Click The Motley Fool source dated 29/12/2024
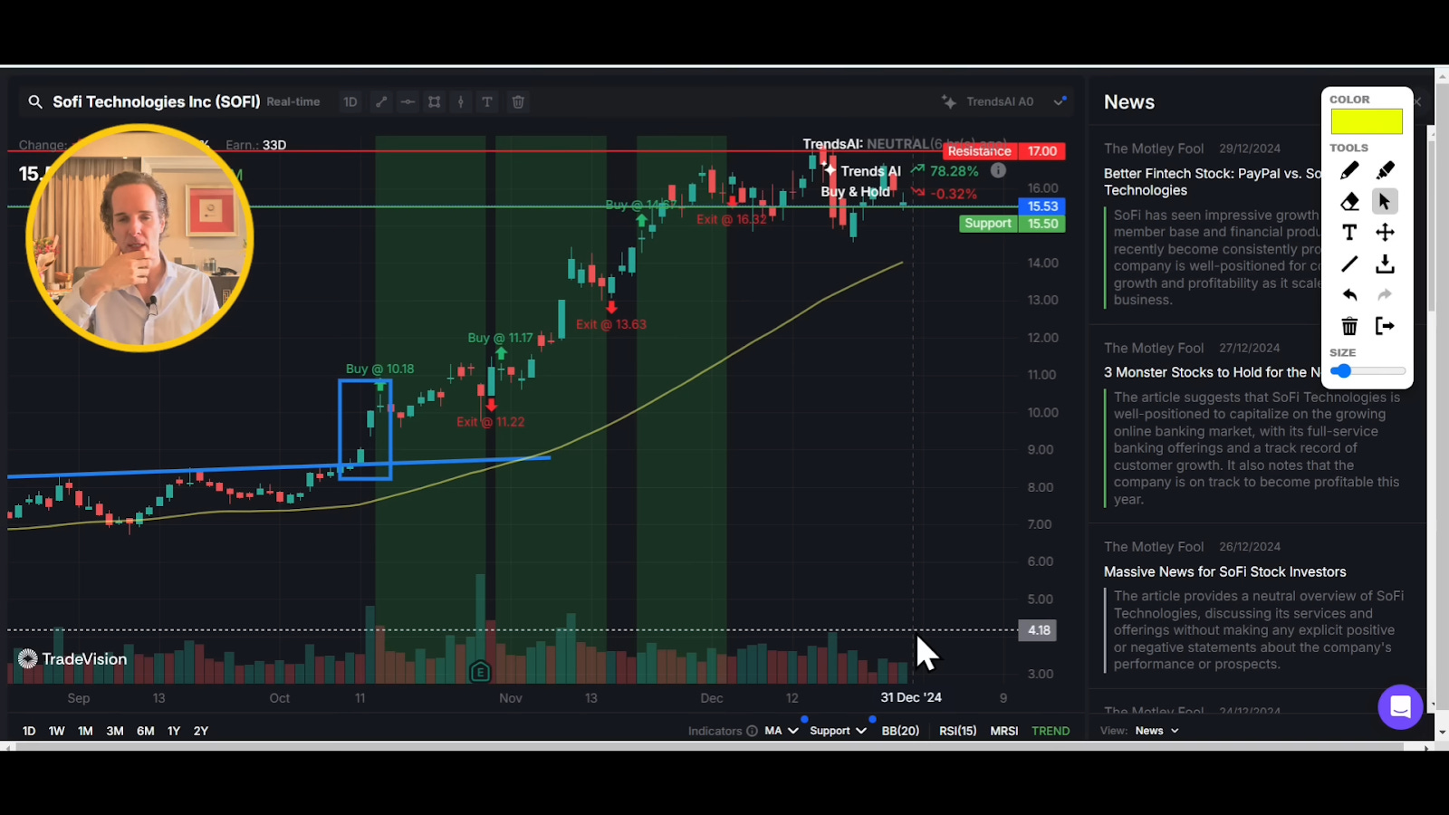Viewport: 1449px width, 815px height. pyautogui.click(x=1154, y=149)
